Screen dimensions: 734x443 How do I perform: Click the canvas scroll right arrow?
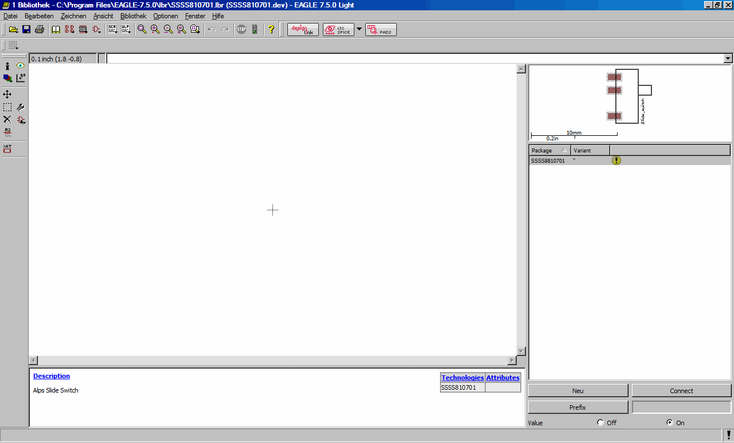(x=512, y=360)
